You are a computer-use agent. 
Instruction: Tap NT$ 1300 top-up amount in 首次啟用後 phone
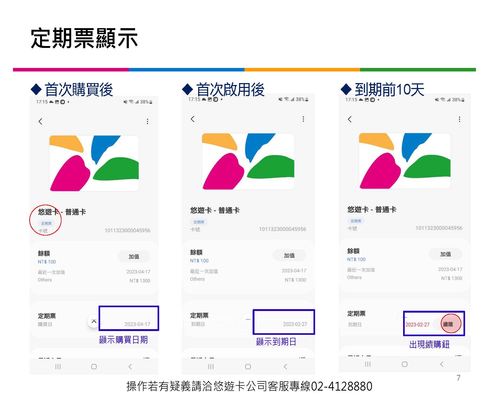[295, 280]
